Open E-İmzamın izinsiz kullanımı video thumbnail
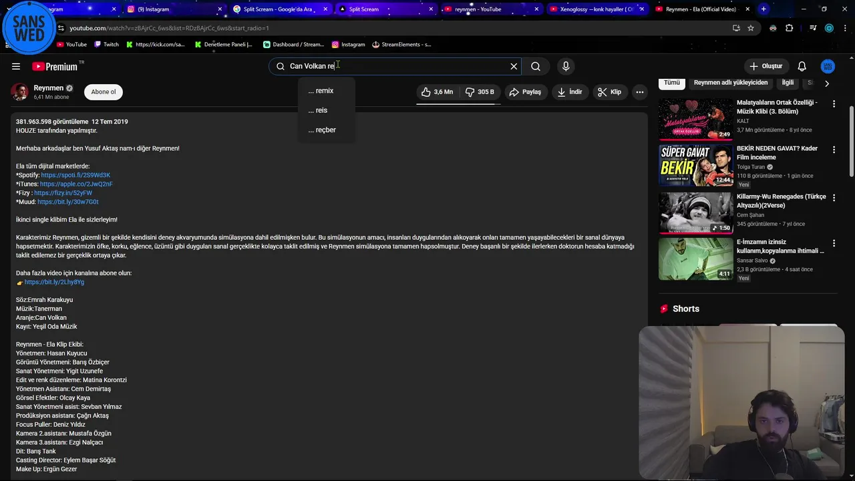The image size is (855, 481). pyautogui.click(x=695, y=259)
